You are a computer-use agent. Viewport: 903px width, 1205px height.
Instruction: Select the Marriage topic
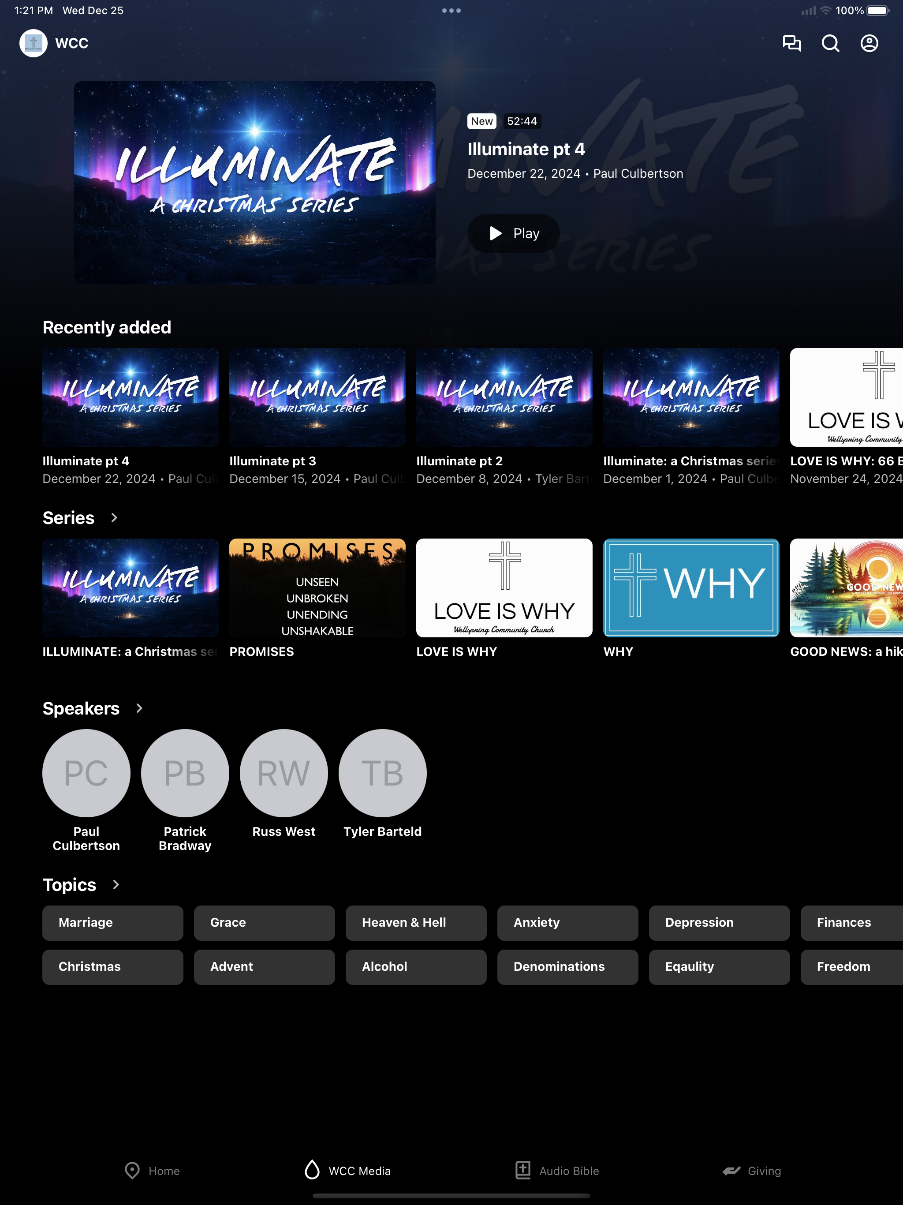[113, 923]
